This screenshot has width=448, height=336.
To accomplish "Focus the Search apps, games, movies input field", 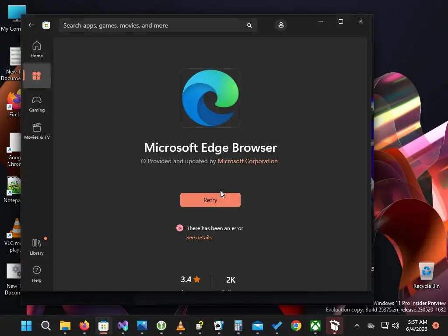I will [x=157, y=25].
